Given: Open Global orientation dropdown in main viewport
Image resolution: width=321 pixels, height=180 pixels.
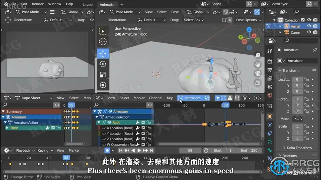Looking at the screenshot, I should click(198, 12).
